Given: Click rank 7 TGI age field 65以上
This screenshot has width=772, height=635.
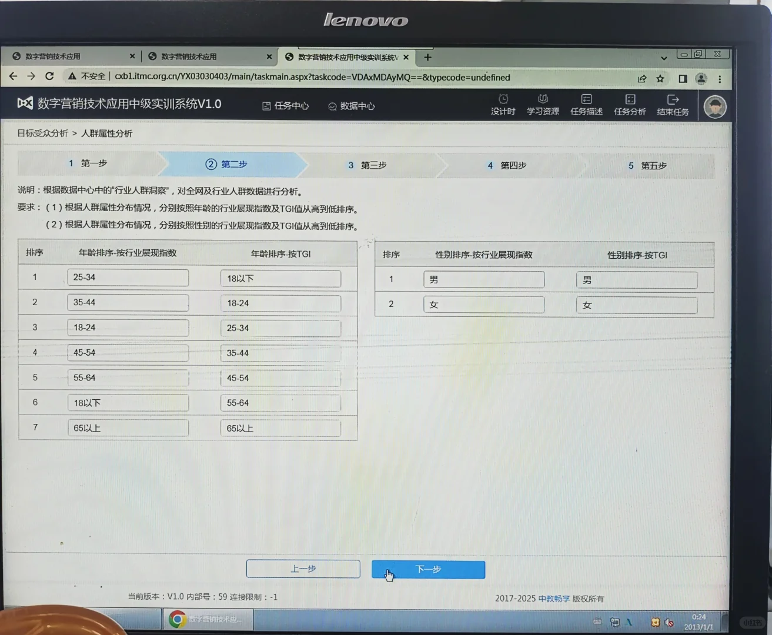Looking at the screenshot, I should coord(280,428).
